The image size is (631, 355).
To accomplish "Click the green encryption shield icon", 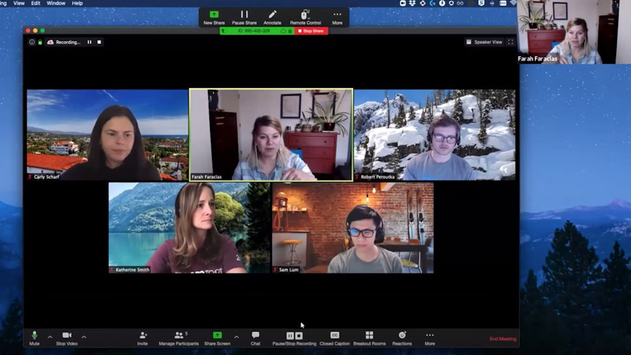I will 40,42.
